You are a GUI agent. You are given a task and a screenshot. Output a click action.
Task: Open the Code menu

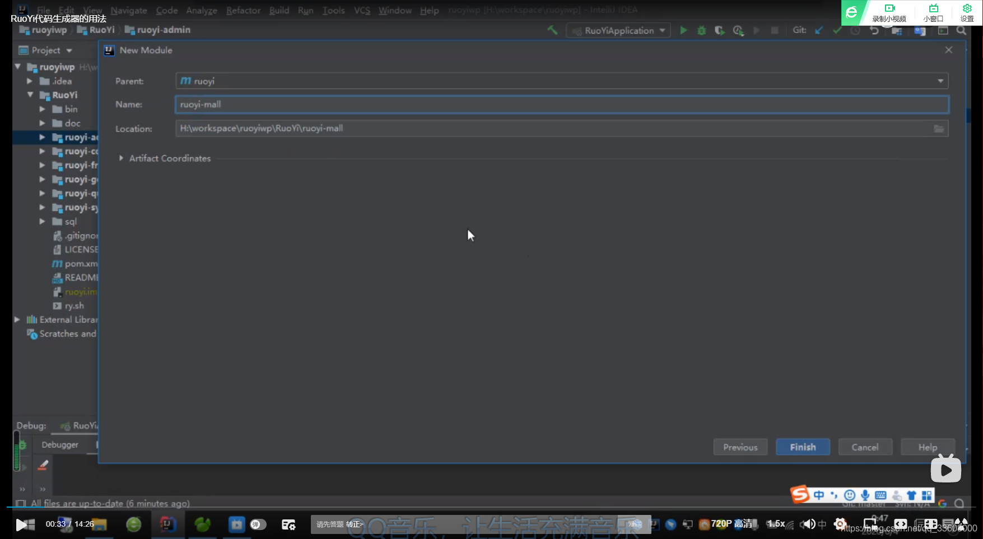pos(167,11)
